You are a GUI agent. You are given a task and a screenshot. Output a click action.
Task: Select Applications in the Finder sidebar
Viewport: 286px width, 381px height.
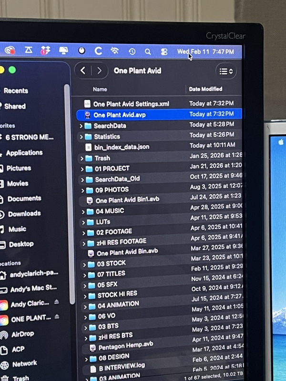coord(24,153)
